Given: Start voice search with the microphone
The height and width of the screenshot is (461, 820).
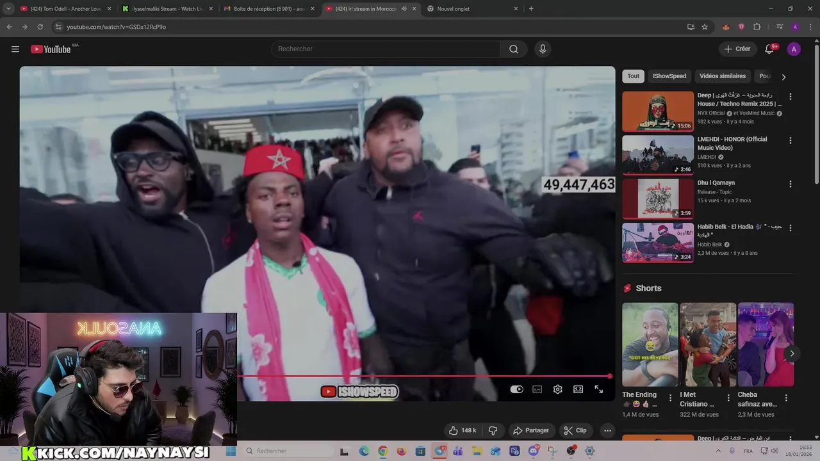Looking at the screenshot, I should [x=543, y=49].
